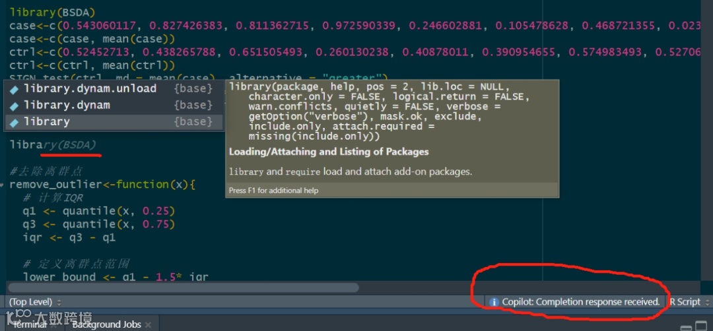Click 'q3 <- quantile(x, 0.75)' line
This screenshot has height=331, width=713.
[98, 224]
